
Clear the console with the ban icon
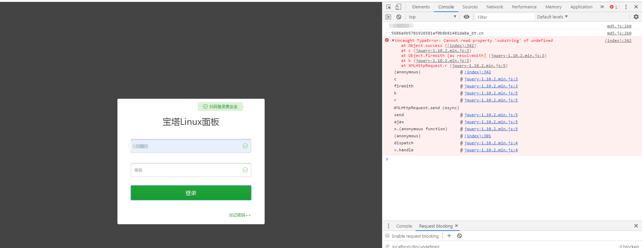[399, 17]
